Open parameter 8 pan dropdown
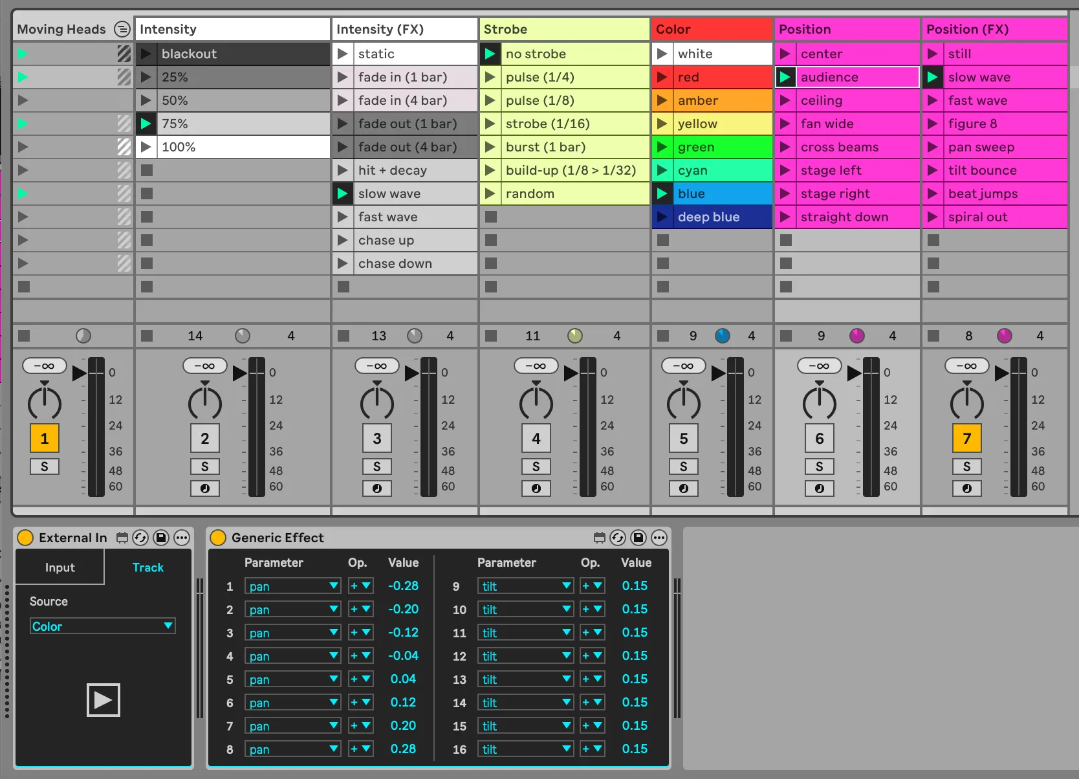Screen dimensions: 1079x779 [293, 749]
